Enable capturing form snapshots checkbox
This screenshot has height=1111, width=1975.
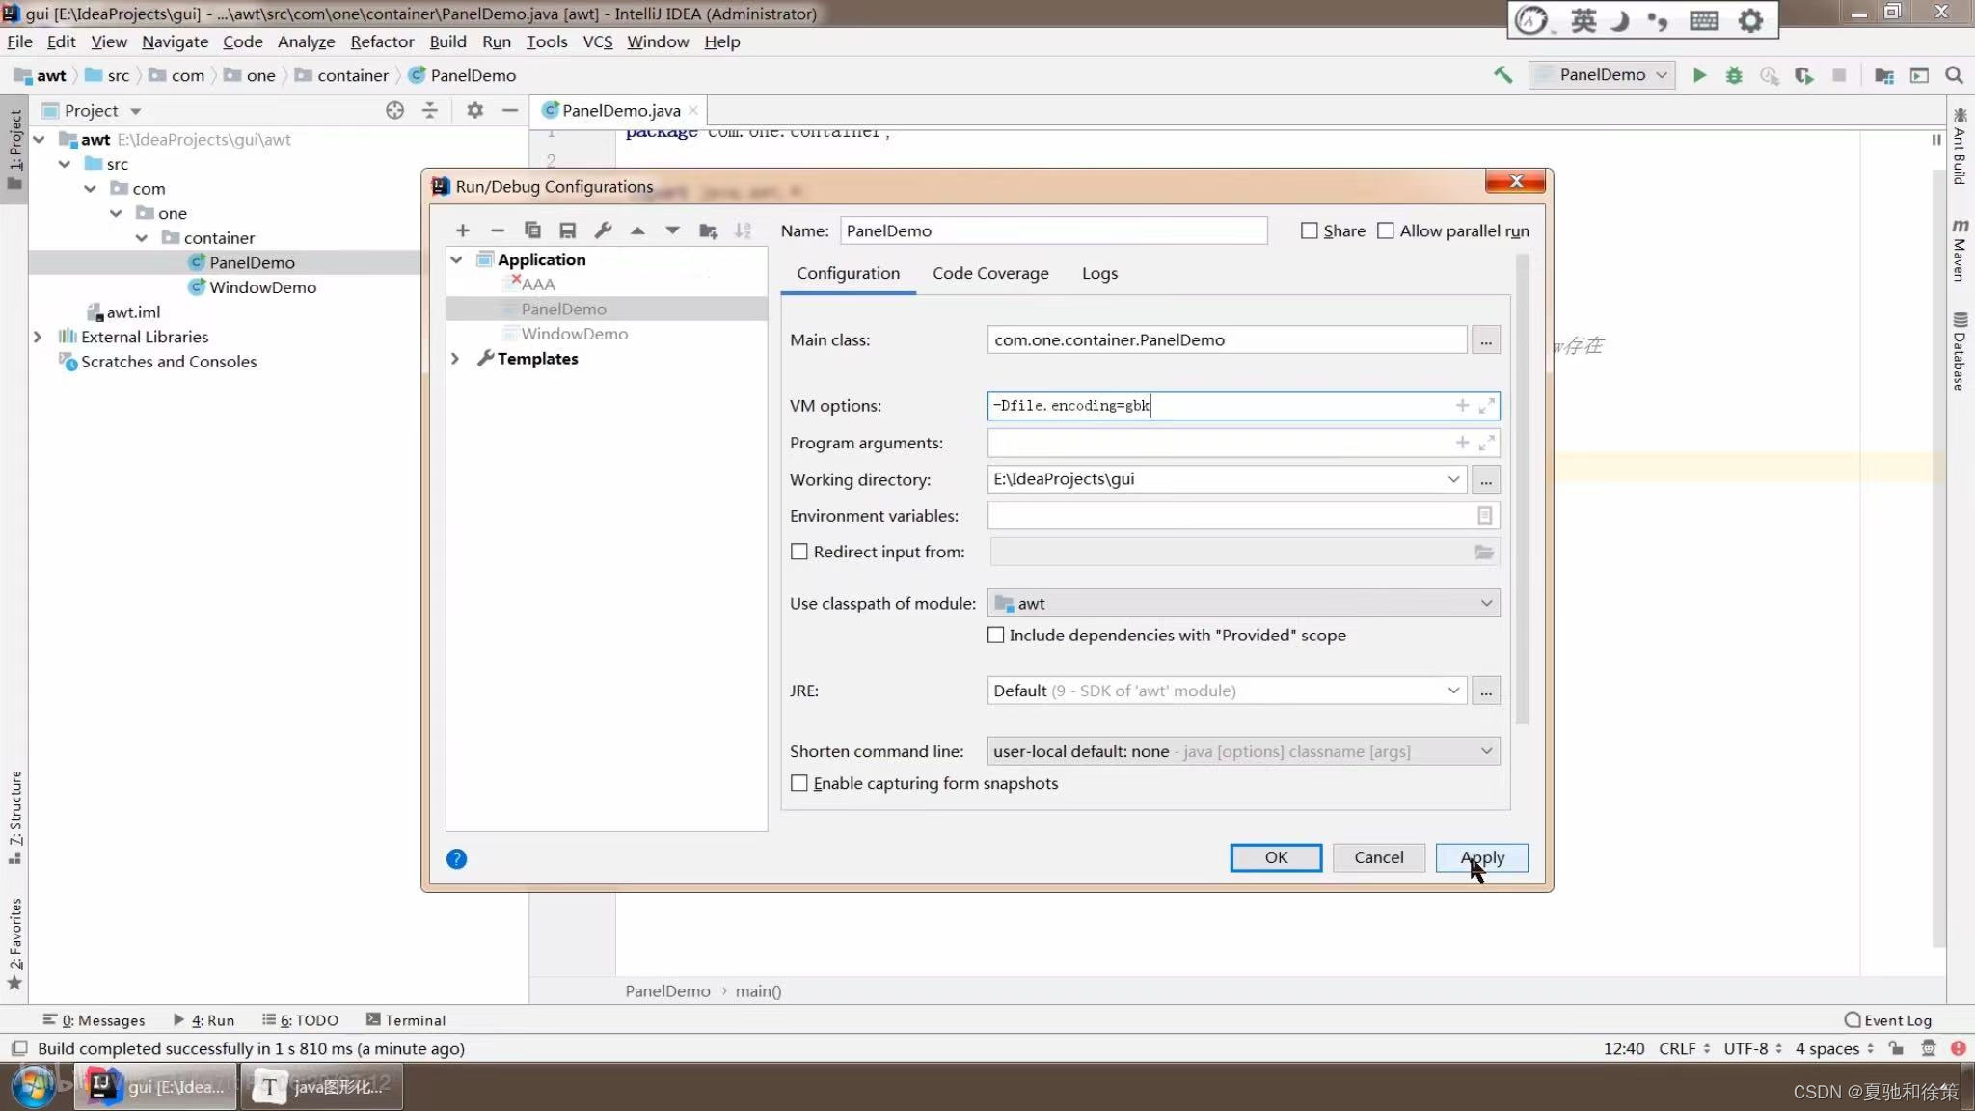(799, 783)
